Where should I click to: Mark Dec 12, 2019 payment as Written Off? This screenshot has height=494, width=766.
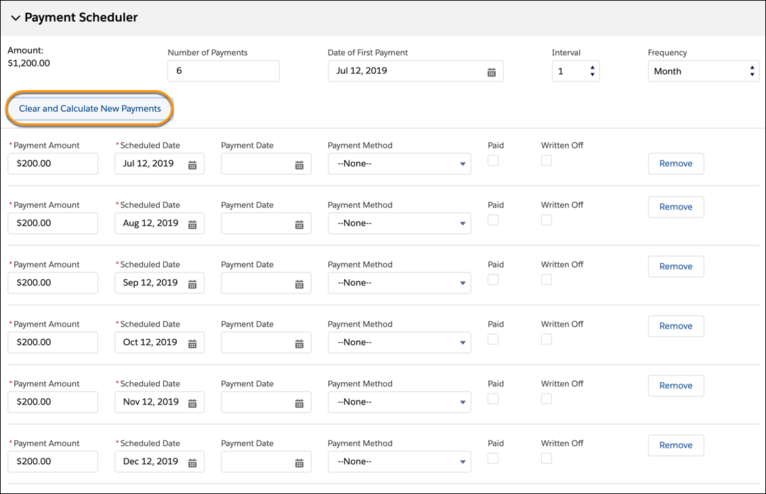point(547,458)
